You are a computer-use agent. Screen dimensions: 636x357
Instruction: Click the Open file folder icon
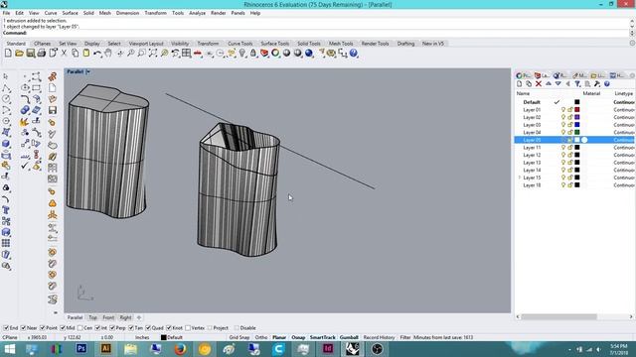tap(19, 53)
